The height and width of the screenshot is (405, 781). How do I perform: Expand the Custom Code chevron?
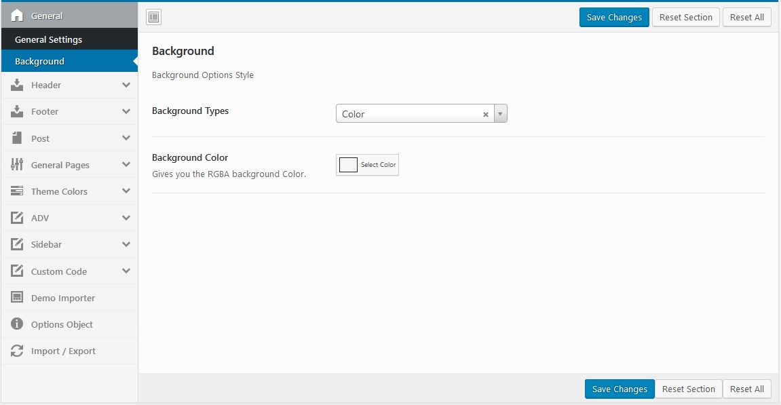tap(126, 271)
